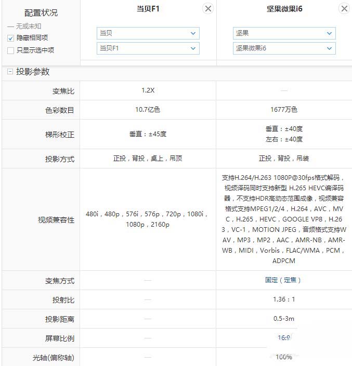Viewport: 352px width, 366px height.
Task: Open the 坚果微果i6 model dropdown
Action: coord(284,48)
